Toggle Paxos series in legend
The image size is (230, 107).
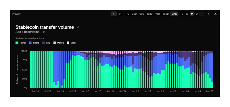point(59,43)
